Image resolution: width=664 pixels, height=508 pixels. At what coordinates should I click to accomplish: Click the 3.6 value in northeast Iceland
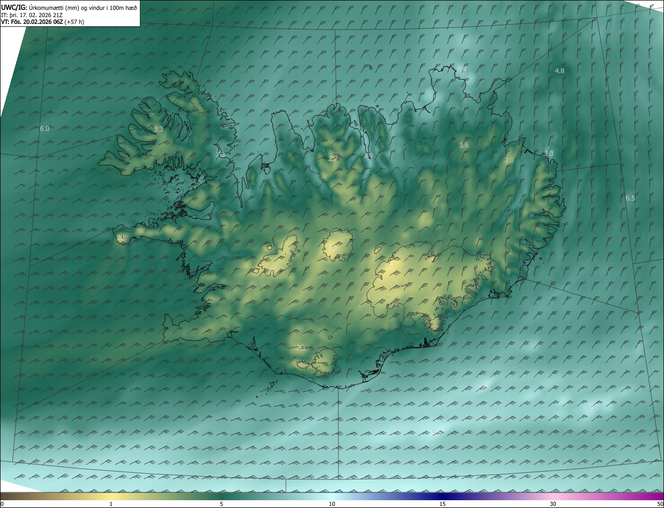pos(464,145)
